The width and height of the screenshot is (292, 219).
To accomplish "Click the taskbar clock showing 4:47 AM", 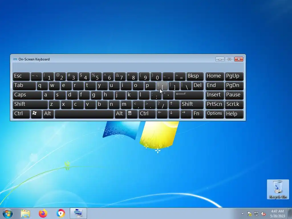I will point(277,213).
